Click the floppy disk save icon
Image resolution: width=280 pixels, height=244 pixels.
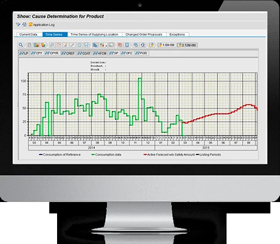pos(87,45)
